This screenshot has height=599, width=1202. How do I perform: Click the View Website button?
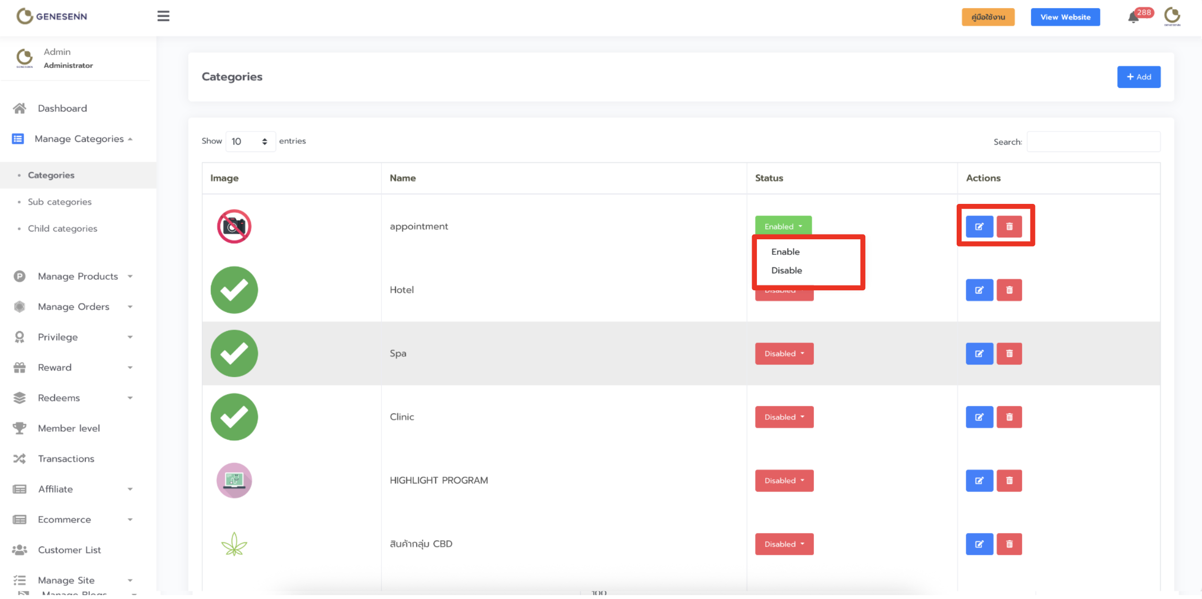tap(1065, 17)
